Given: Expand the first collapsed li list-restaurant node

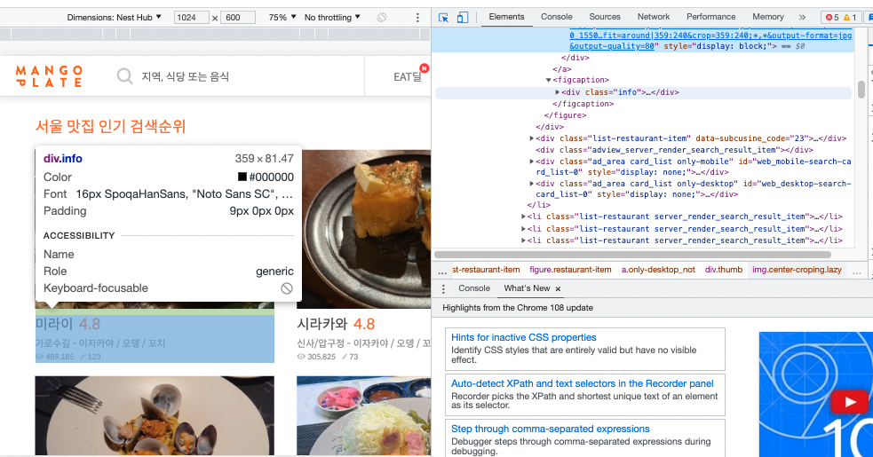Looking at the screenshot, I should coord(523,217).
